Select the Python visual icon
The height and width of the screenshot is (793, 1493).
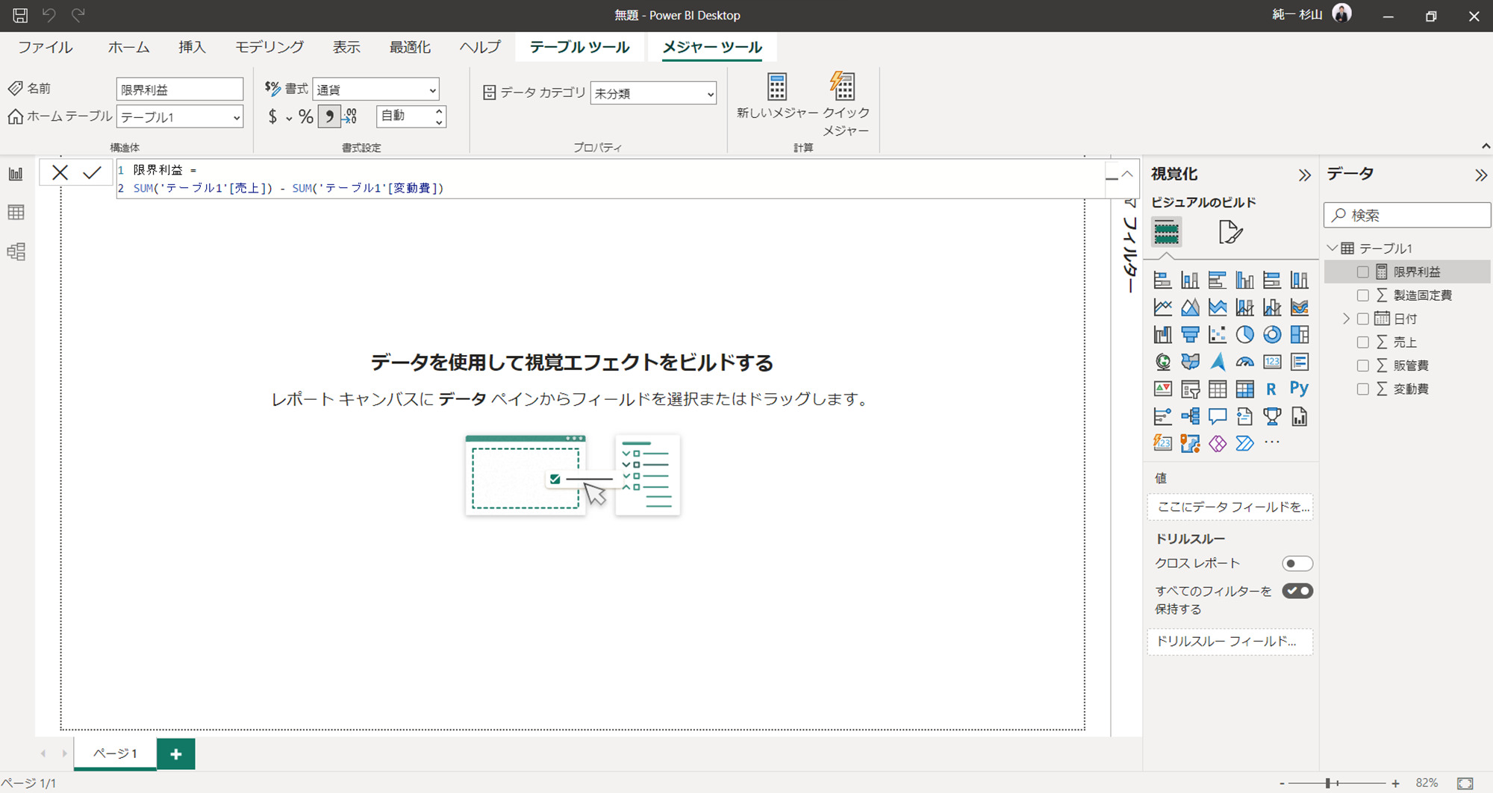[1299, 389]
